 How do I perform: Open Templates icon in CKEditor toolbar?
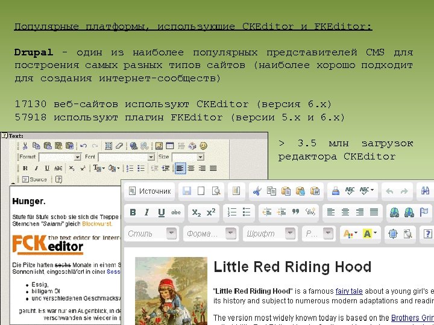[236, 191]
